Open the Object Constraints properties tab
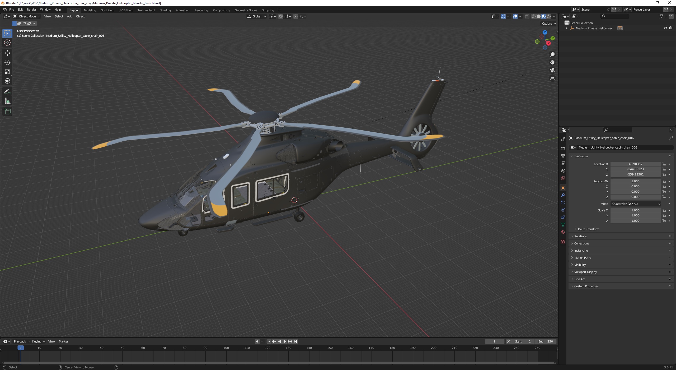 click(x=563, y=217)
